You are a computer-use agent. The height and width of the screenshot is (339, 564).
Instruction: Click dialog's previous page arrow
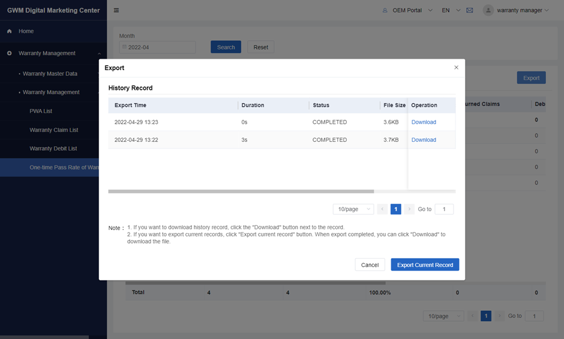382,209
